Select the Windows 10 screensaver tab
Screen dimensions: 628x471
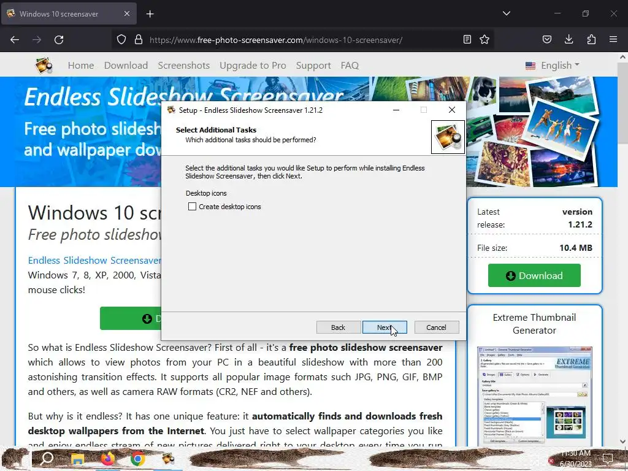pos(69,13)
